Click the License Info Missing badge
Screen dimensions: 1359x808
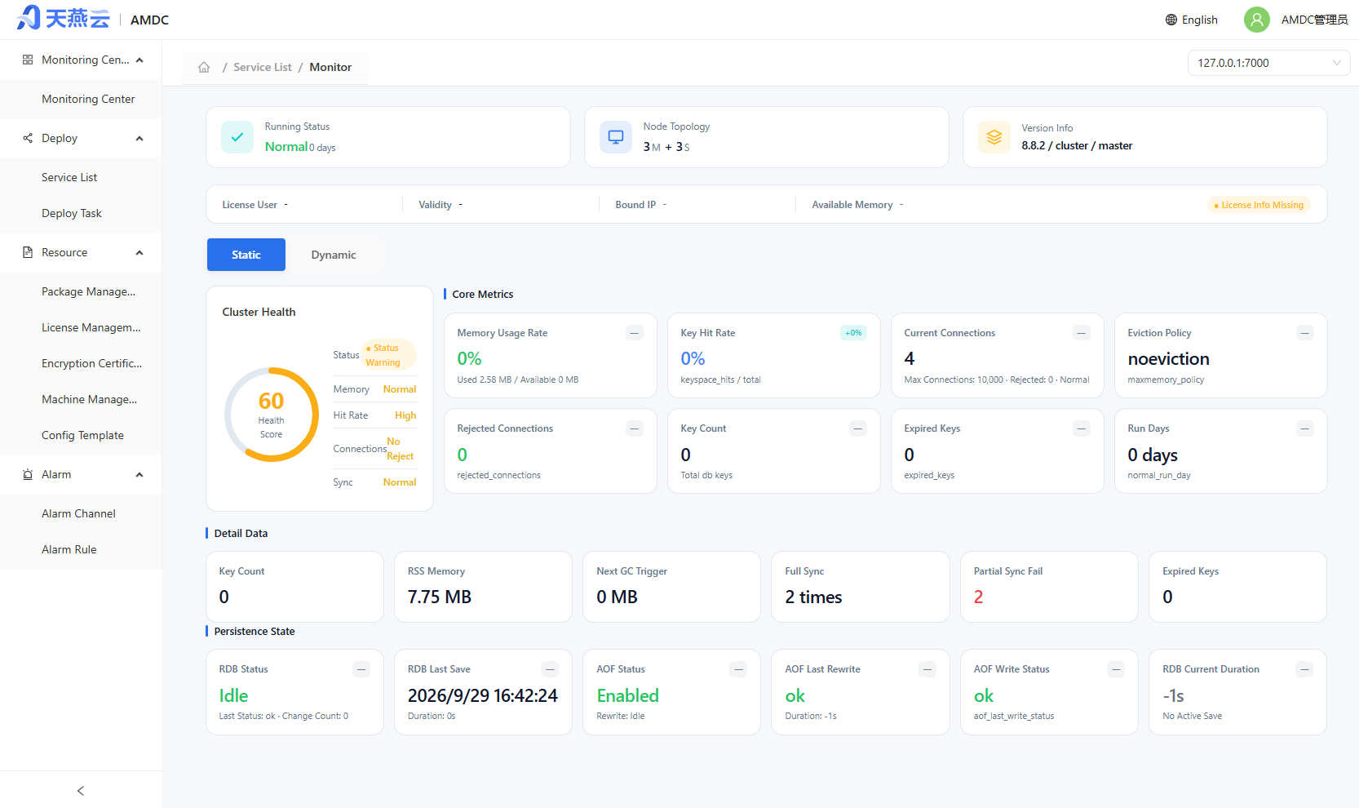point(1259,205)
